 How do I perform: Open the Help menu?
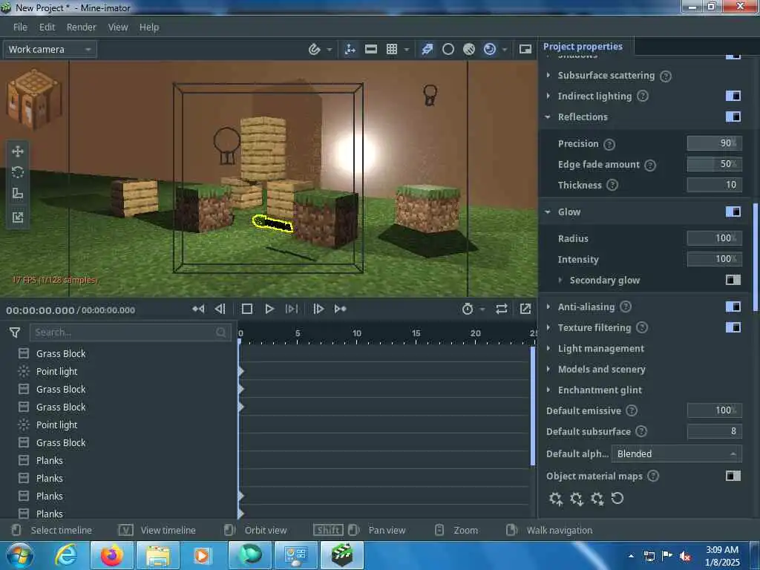149,27
